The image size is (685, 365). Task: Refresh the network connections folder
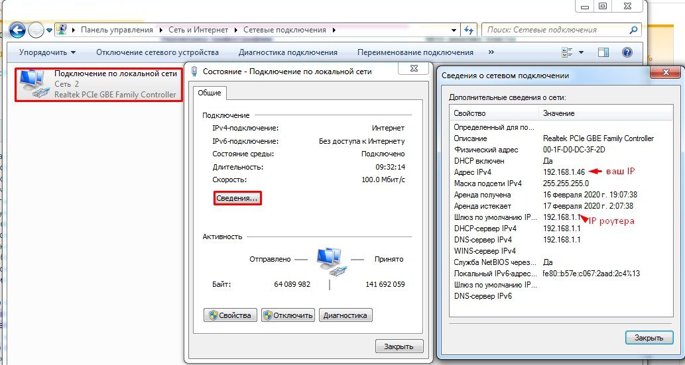click(469, 30)
